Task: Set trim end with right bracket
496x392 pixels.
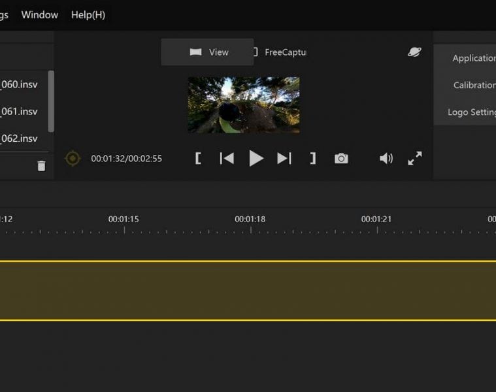Action: pyautogui.click(x=312, y=158)
